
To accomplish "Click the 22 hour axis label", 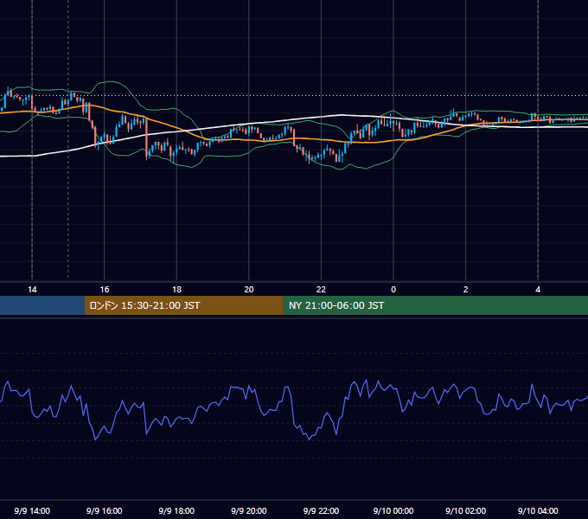I will 321,290.
